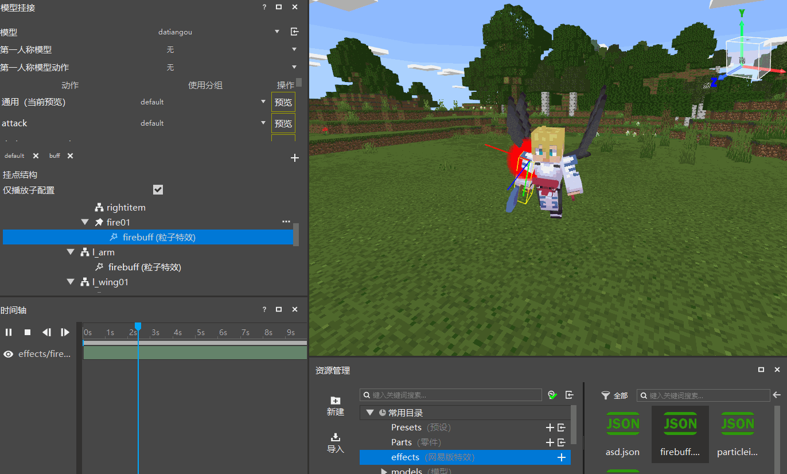Click the 使用分组 column header
The image size is (787, 474).
click(x=205, y=86)
